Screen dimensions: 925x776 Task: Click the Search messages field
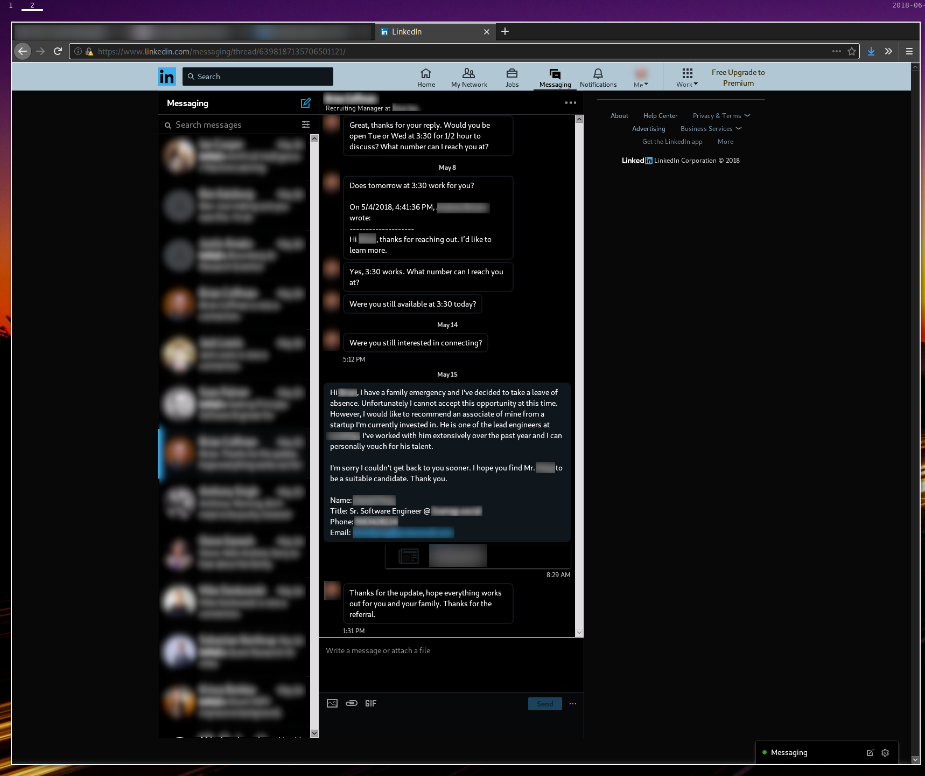pos(232,124)
